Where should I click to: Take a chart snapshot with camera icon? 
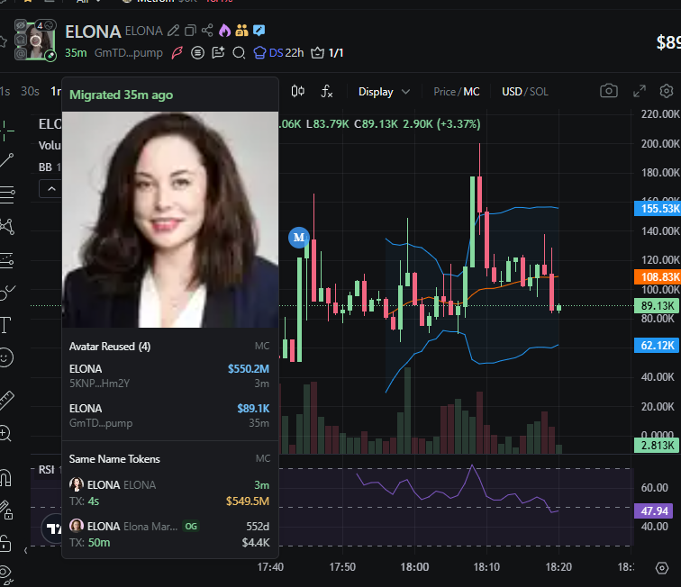coord(608,91)
